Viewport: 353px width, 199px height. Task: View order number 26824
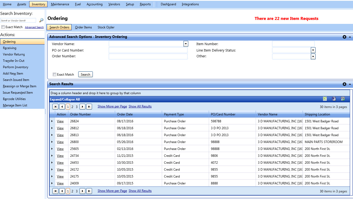[60, 121]
